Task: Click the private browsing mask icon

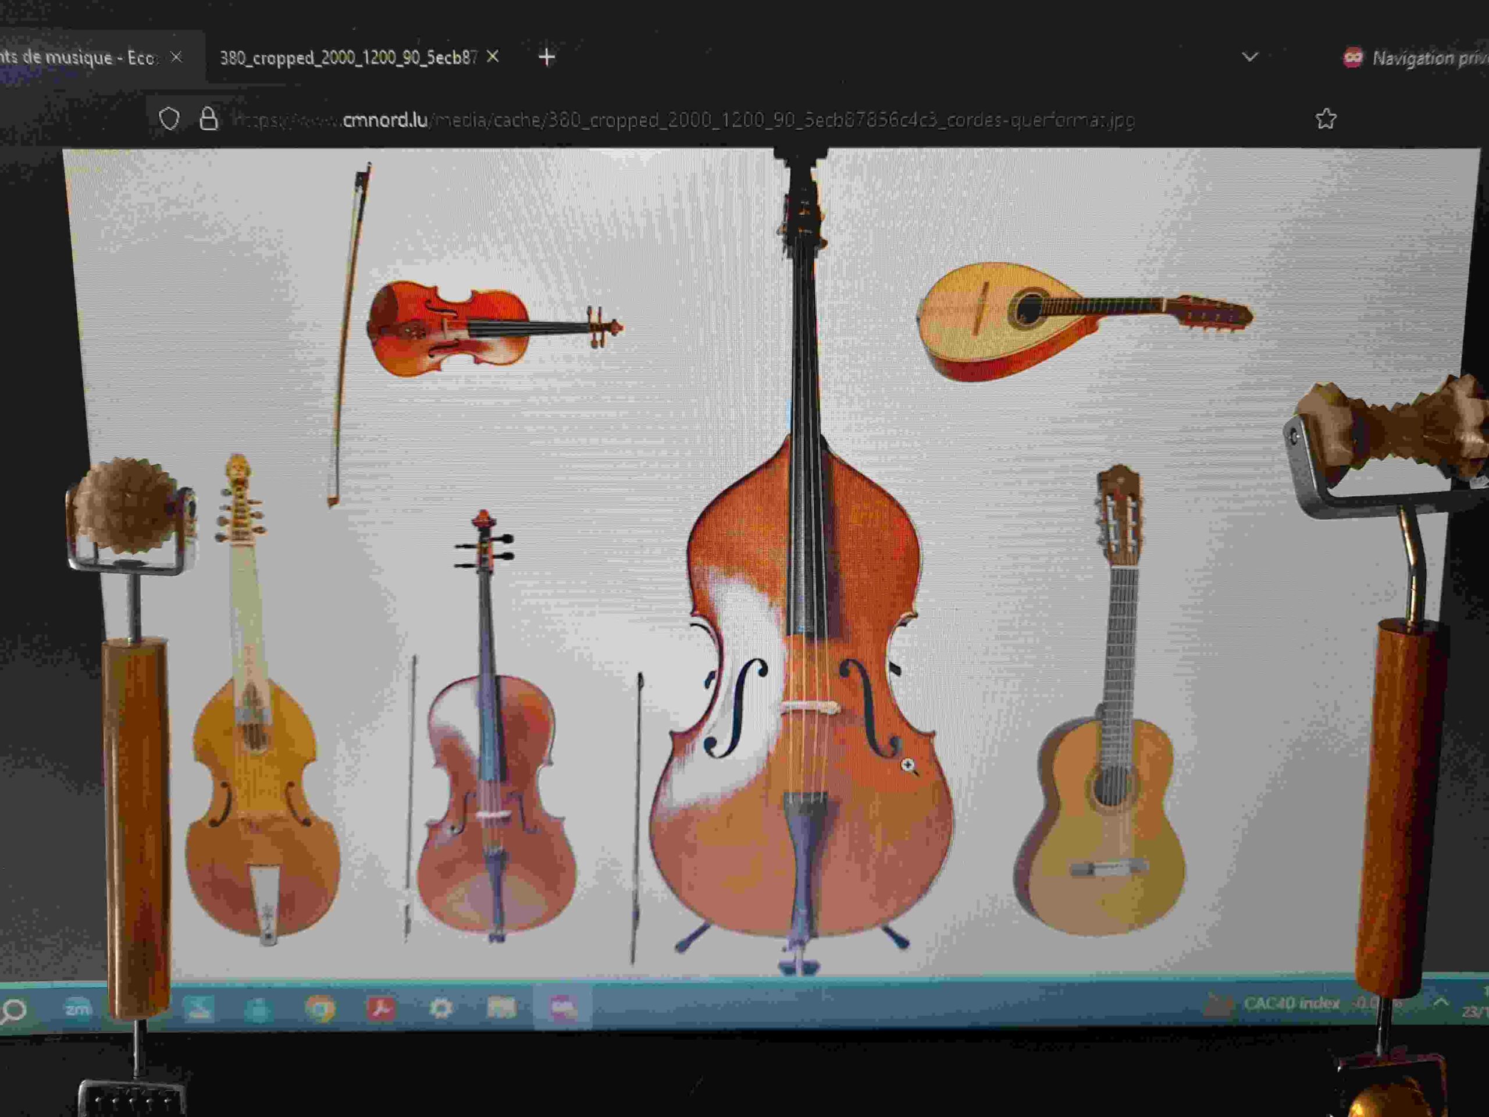Action: [1352, 57]
